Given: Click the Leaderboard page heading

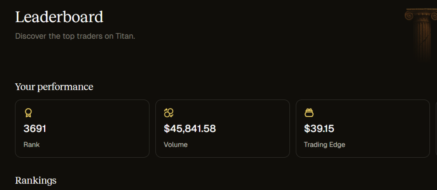Looking at the screenshot, I should pyautogui.click(x=59, y=17).
